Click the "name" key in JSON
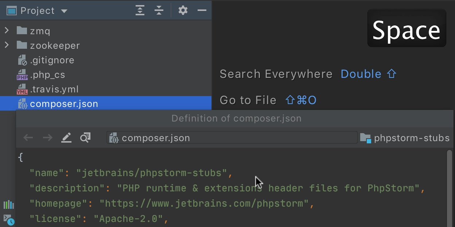455x227 pixels. click(47, 173)
